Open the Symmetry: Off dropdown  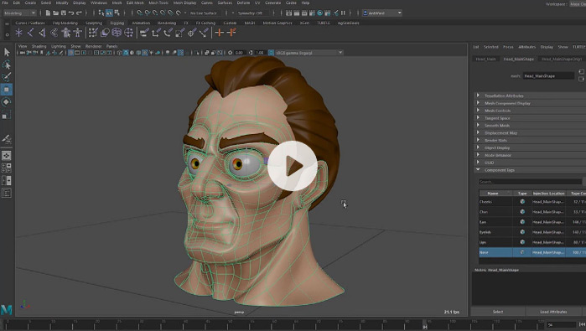[252, 13]
